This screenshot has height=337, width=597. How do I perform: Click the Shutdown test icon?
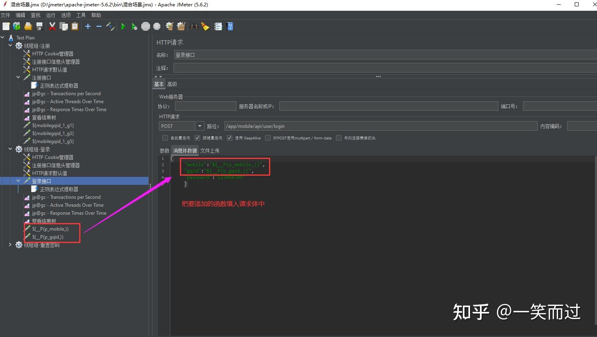coord(157,26)
